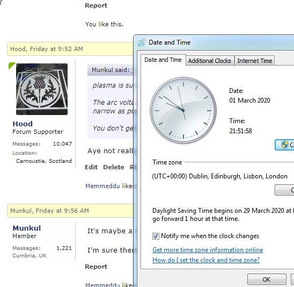Toggle Notify me when the clock changes
The height and width of the screenshot is (287, 294).
tap(156, 236)
